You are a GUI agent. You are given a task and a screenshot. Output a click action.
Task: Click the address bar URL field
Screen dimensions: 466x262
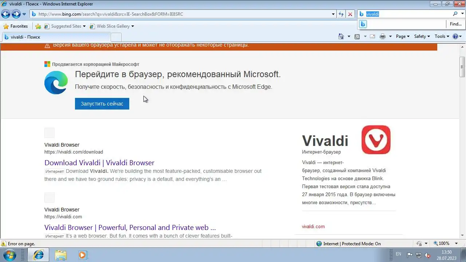click(x=180, y=14)
